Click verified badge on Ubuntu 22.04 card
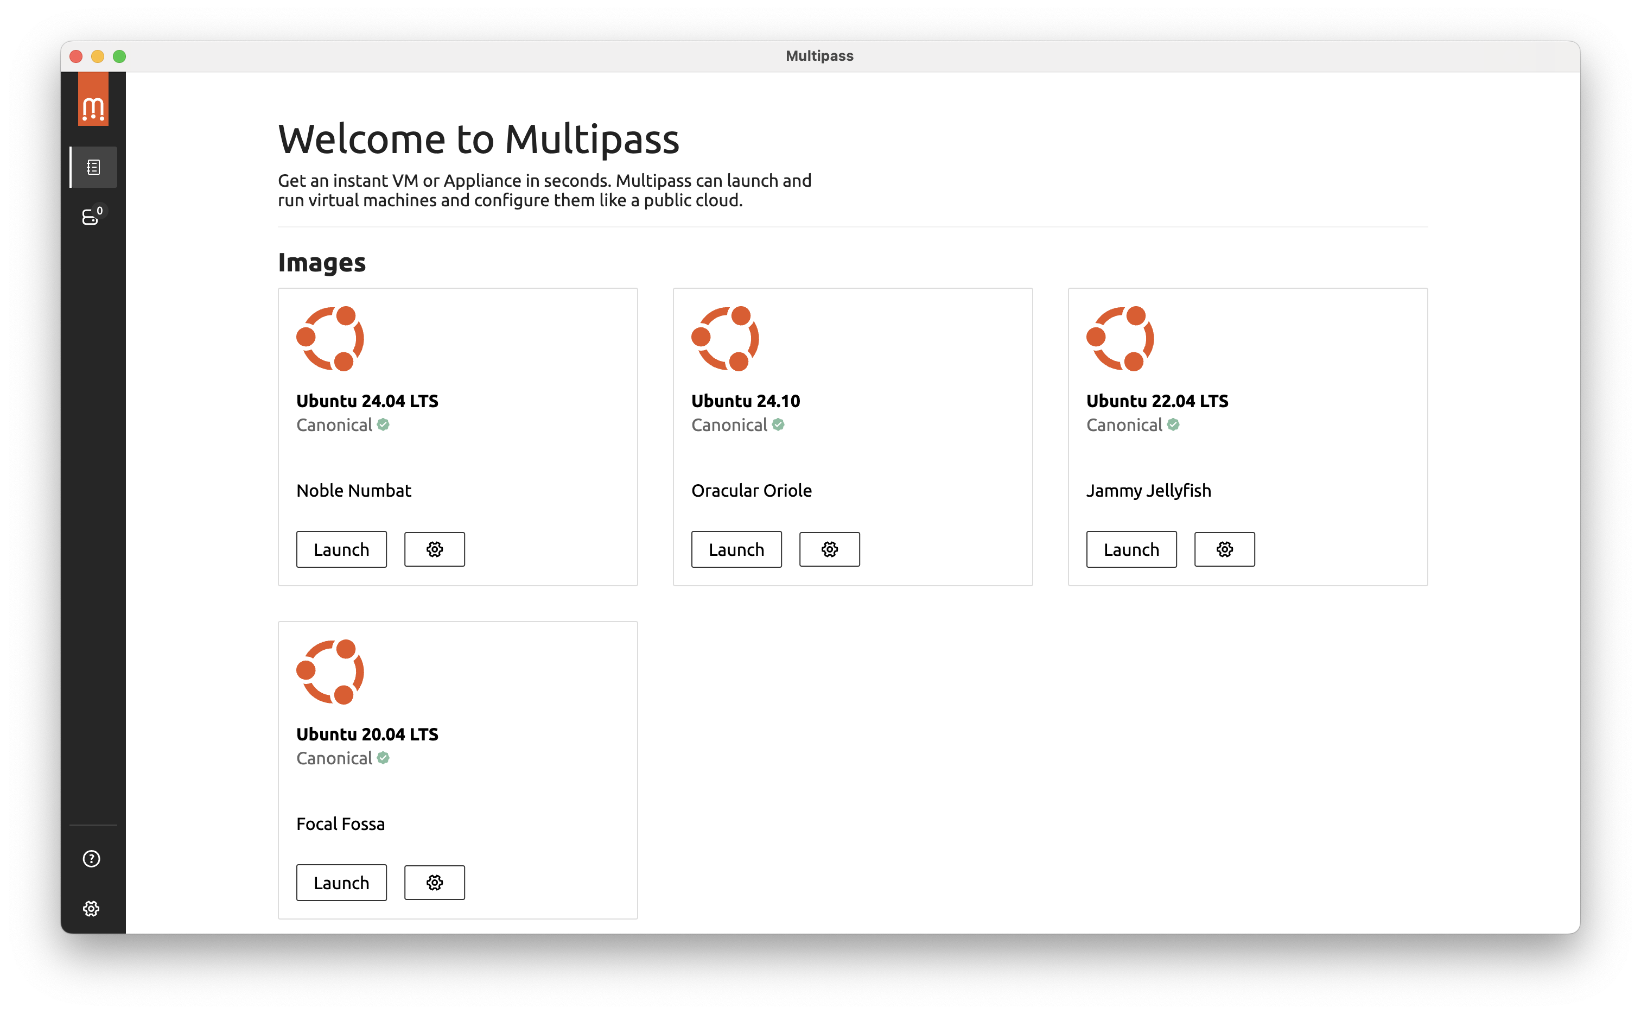 [x=1173, y=424]
